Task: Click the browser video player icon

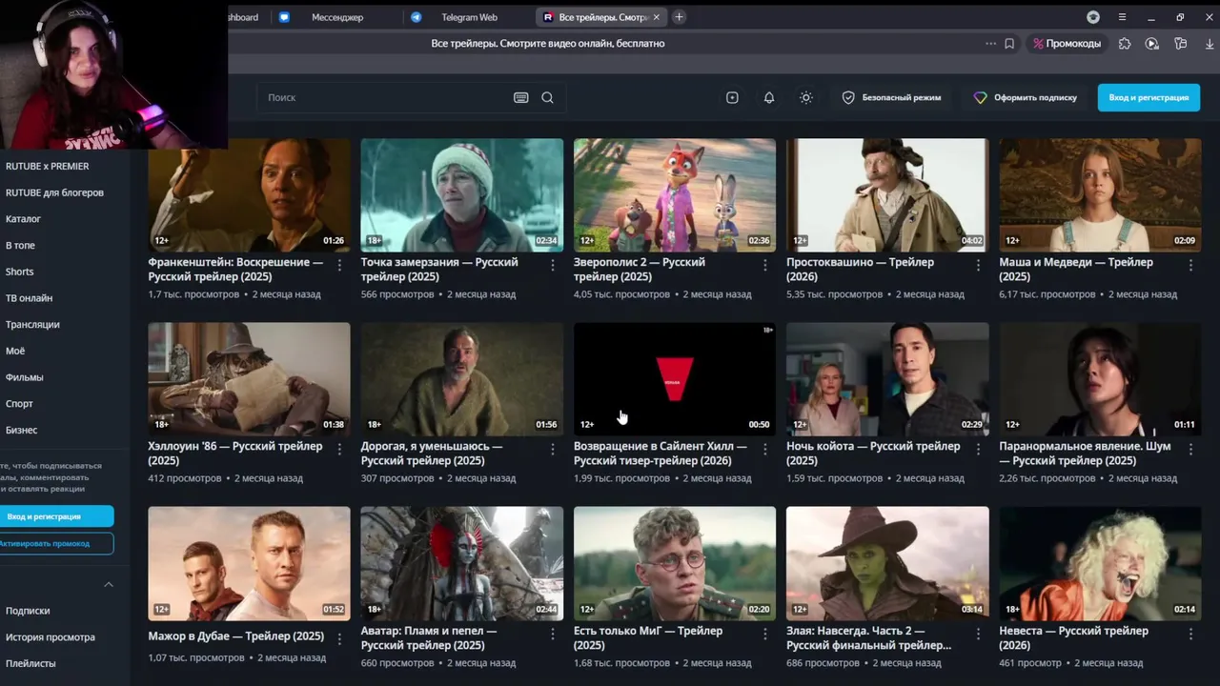Action: pyautogui.click(x=1152, y=44)
